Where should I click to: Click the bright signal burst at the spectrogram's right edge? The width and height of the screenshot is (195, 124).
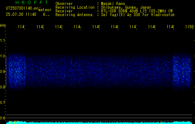tap(182, 71)
